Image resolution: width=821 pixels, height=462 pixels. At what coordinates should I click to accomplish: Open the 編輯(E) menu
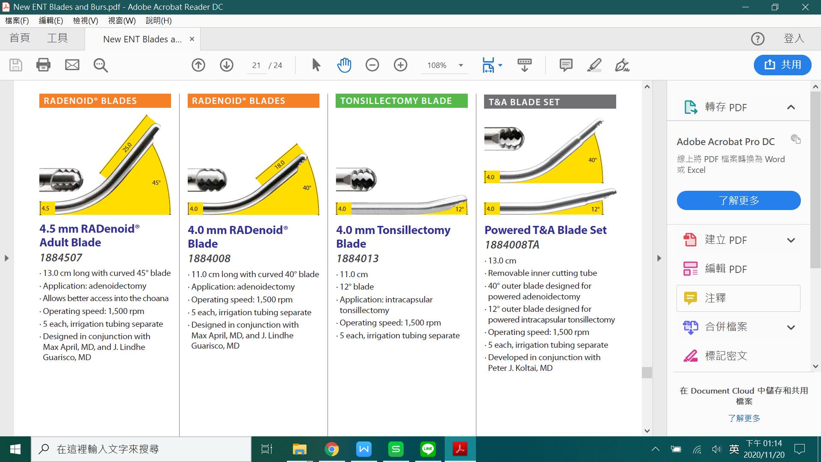(x=51, y=21)
